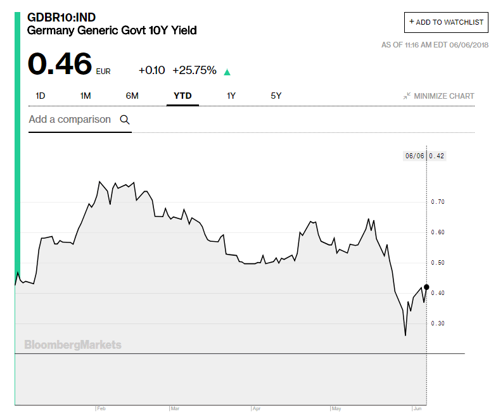Show the 5Y chart range
The image size is (491, 414).
pos(276,96)
